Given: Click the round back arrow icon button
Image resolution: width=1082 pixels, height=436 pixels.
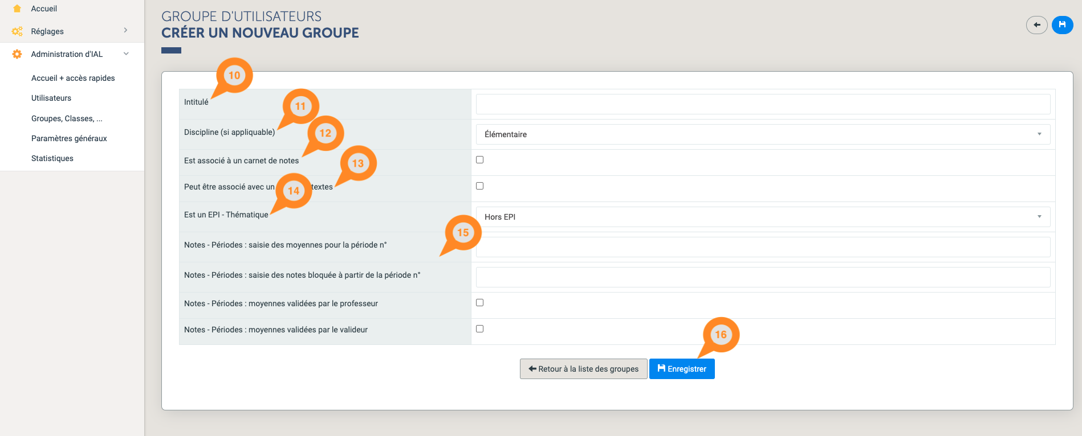Looking at the screenshot, I should 1036,25.
